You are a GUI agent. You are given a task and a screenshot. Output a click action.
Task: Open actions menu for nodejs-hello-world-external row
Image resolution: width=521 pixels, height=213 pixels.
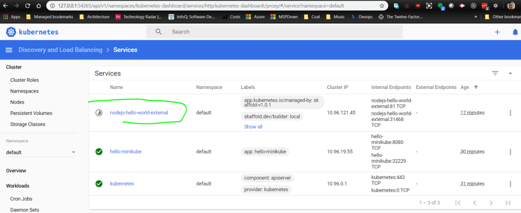(510, 113)
